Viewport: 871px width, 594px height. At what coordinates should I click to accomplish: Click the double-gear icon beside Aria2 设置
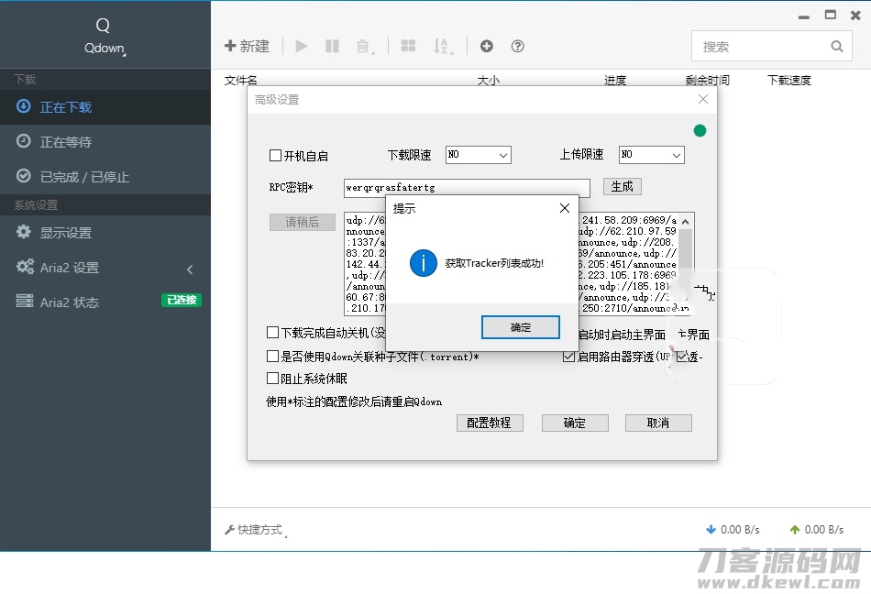click(x=25, y=267)
